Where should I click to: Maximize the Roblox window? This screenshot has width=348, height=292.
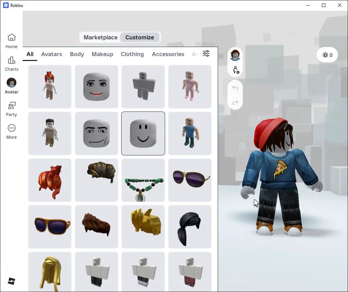click(x=324, y=5)
